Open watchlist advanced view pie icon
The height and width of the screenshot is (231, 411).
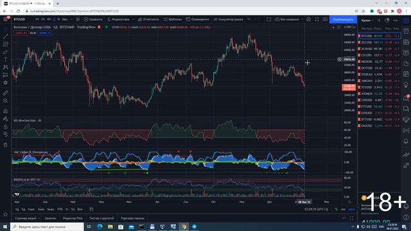pos(387,20)
